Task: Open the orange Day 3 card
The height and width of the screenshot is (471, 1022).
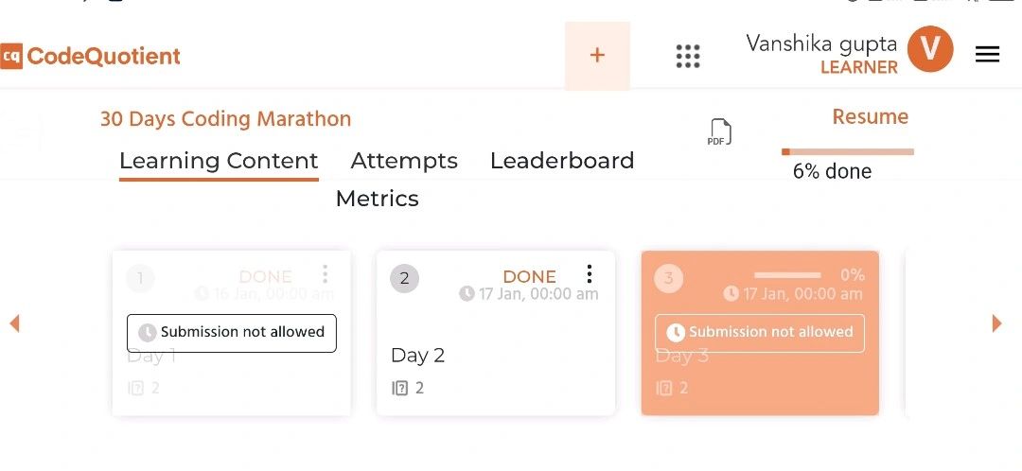Action: point(760,333)
